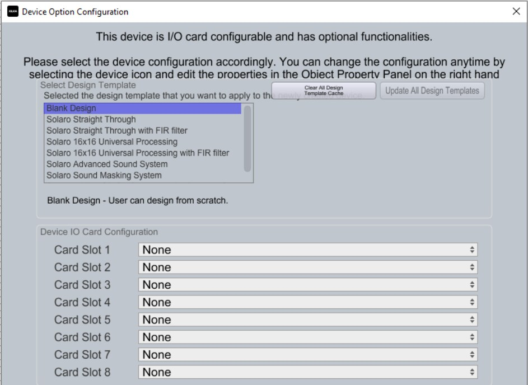Expand the Card Slot 7 dropdown
This screenshot has width=528, height=385.
pos(308,355)
